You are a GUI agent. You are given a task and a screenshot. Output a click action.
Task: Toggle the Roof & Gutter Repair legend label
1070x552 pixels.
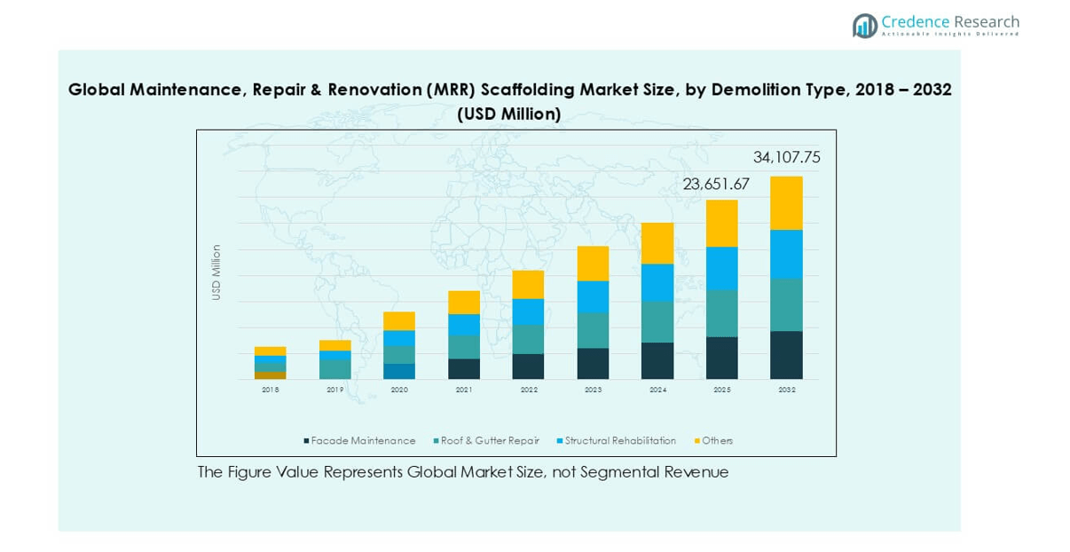[x=490, y=441]
